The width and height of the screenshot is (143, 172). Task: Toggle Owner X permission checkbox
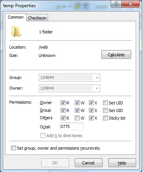[x=91, y=103]
